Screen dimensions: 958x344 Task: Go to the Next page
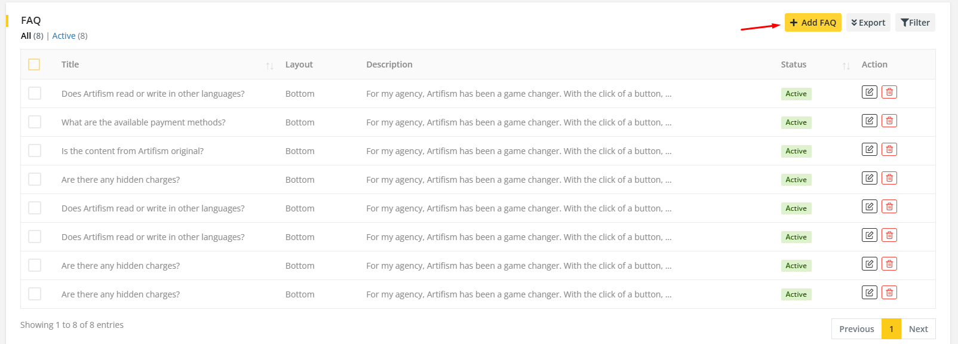pyautogui.click(x=918, y=329)
